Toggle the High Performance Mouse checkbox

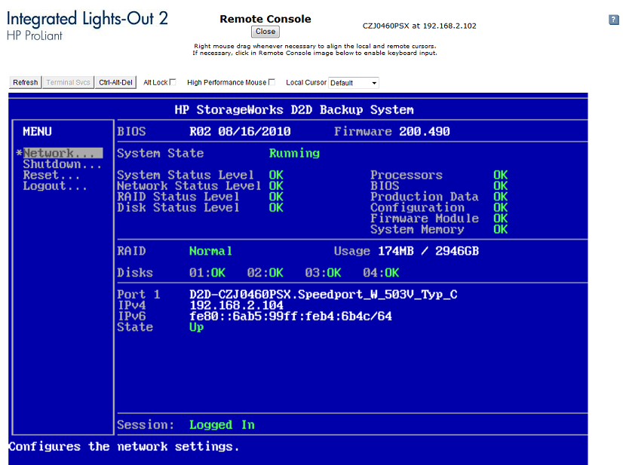tap(272, 82)
